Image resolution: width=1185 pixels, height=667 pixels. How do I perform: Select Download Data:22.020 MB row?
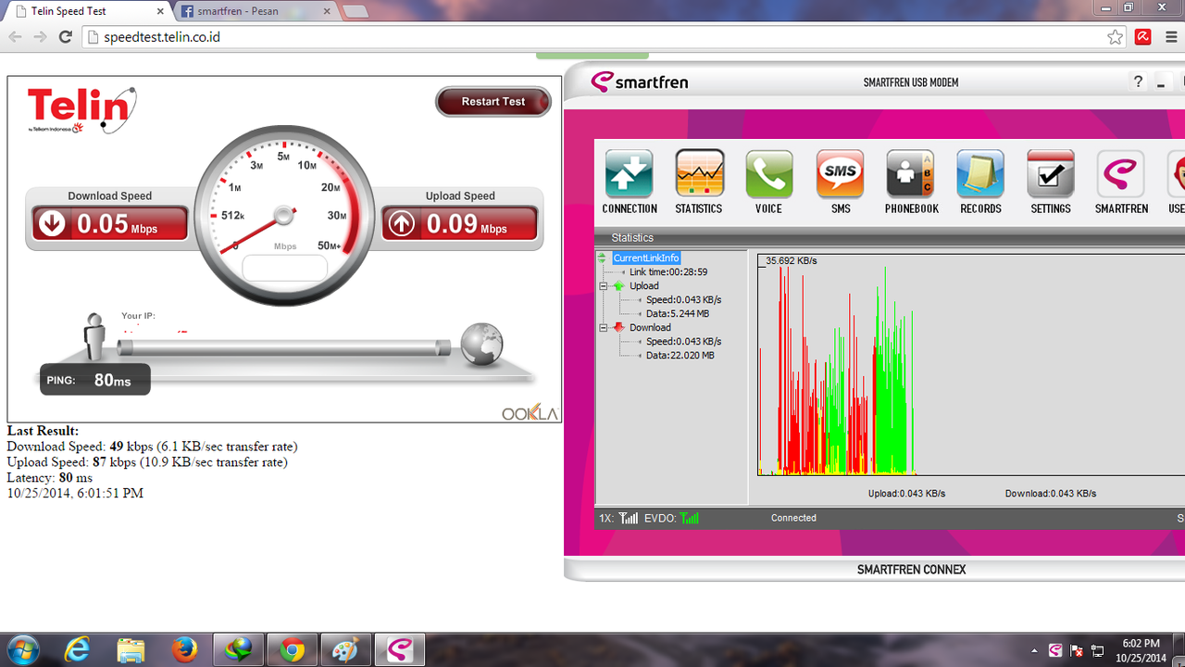click(680, 356)
